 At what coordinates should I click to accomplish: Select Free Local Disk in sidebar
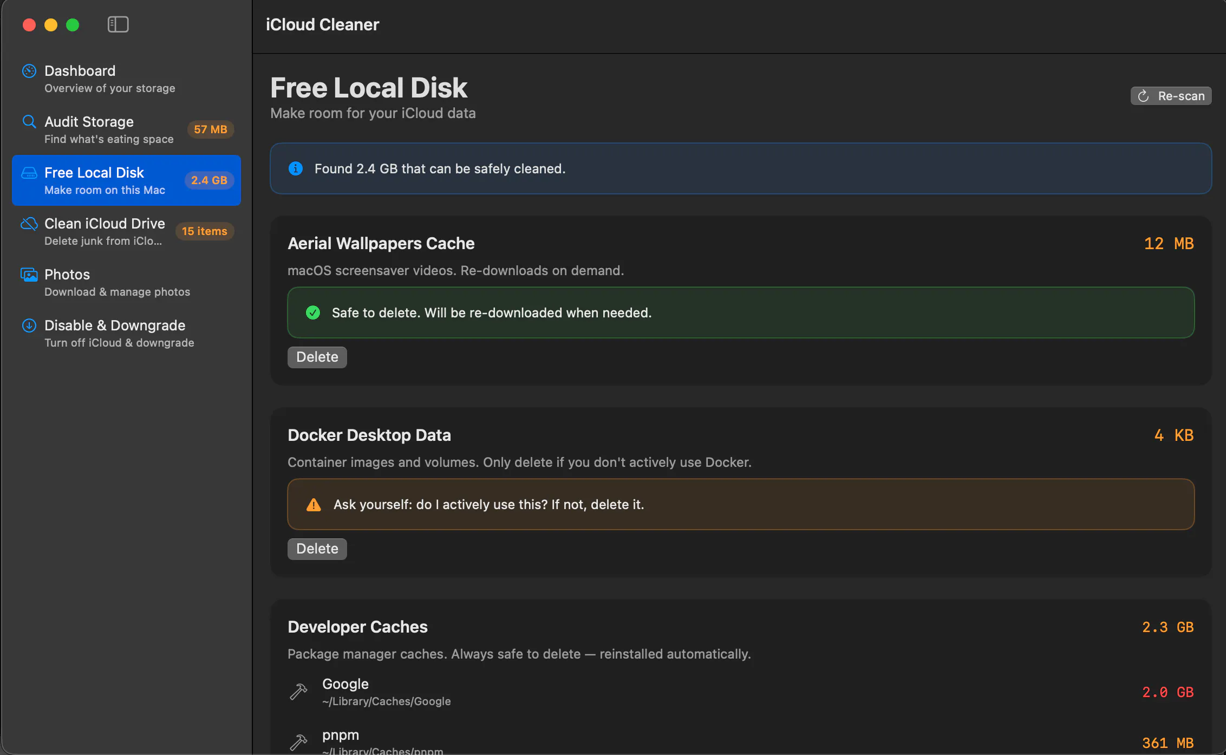pyautogui.click(x=126, y=180)
